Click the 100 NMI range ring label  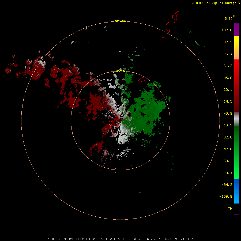[x=120, y=21]
